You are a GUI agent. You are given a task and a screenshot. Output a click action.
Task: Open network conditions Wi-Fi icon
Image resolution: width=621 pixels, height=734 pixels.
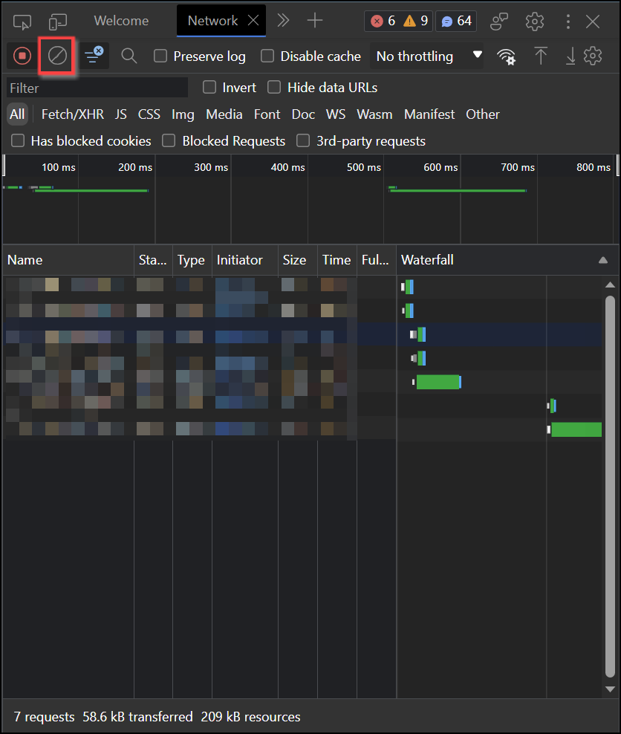point(507,56)
